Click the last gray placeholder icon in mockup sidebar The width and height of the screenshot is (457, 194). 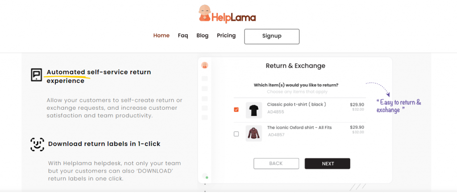204,118
